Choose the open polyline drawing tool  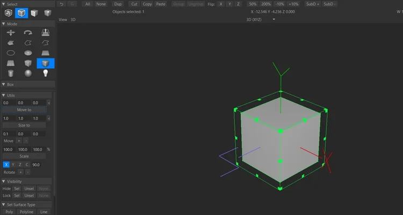(x=46, y=43)
